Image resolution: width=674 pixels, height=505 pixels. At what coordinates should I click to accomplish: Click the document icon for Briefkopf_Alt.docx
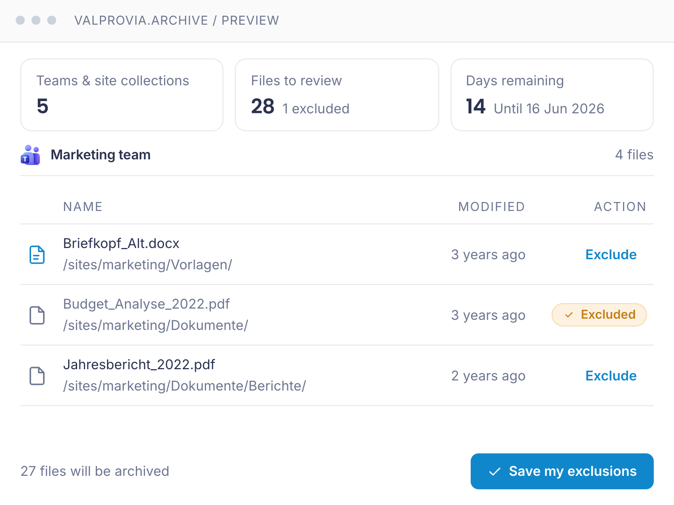click(37, 255)
